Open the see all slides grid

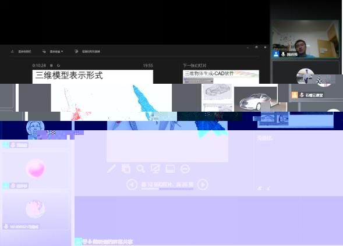pos(126,169)
